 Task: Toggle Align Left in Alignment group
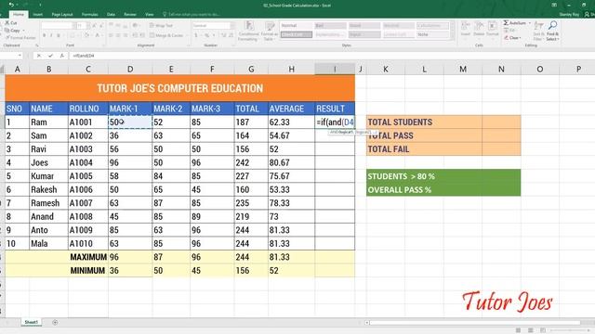click(x=111, y=35)
